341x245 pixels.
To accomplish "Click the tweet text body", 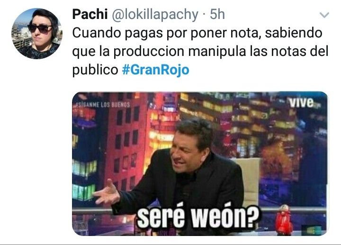I will (x=200, y=51).
